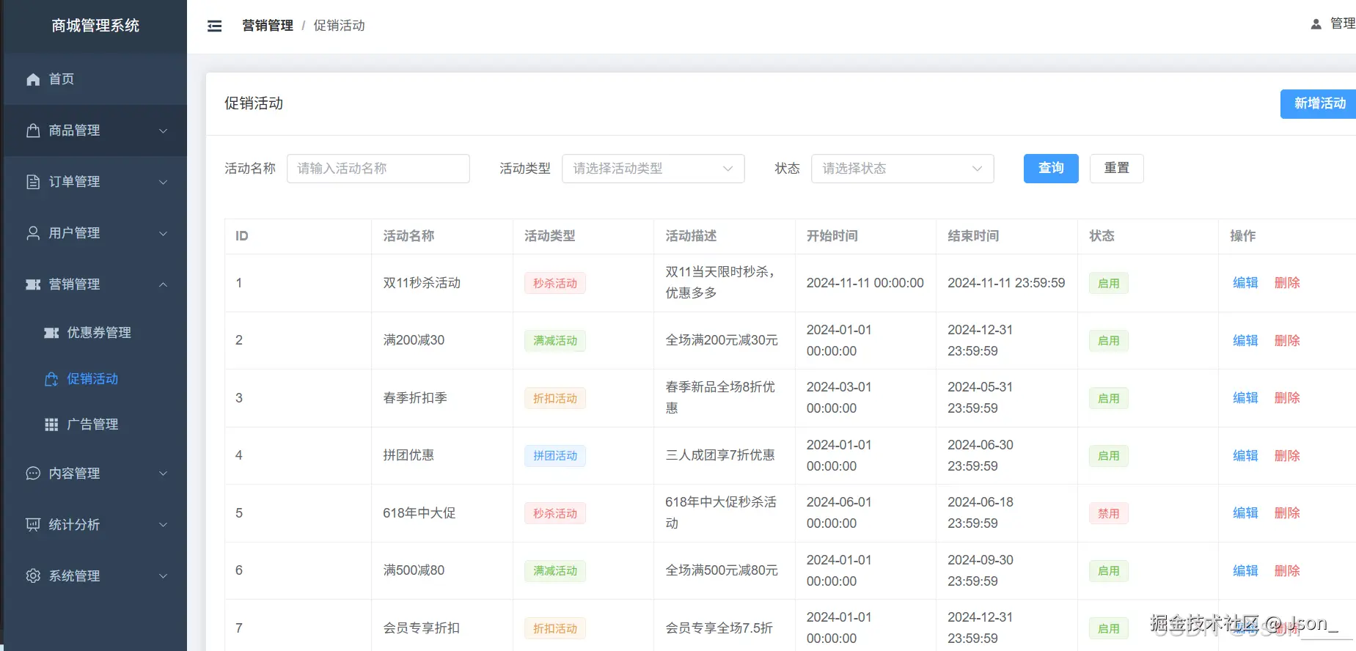Click the user icon for 用户管理
The height and width of the screenshot is (651, 1356).
(33, 233)
